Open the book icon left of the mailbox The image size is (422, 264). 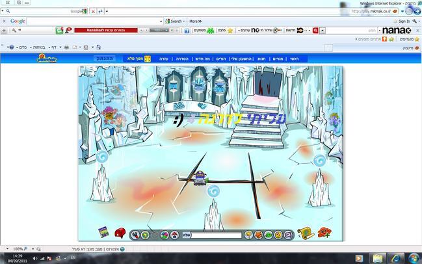click(x=103, y=232)
